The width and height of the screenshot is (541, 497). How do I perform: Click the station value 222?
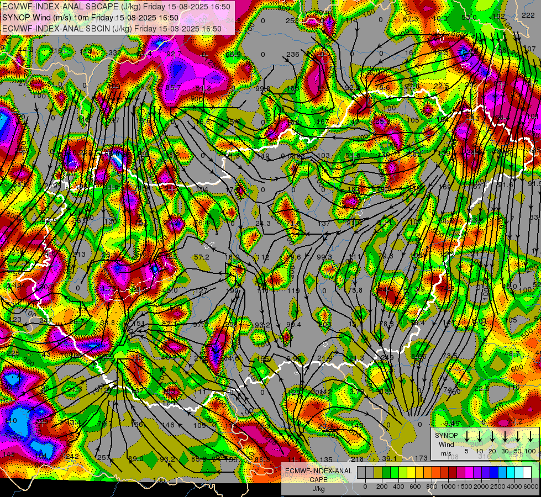click(x=528, y=15)
